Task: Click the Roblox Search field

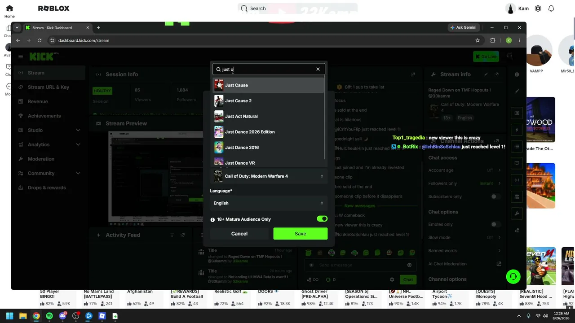Action: point(297,9)
